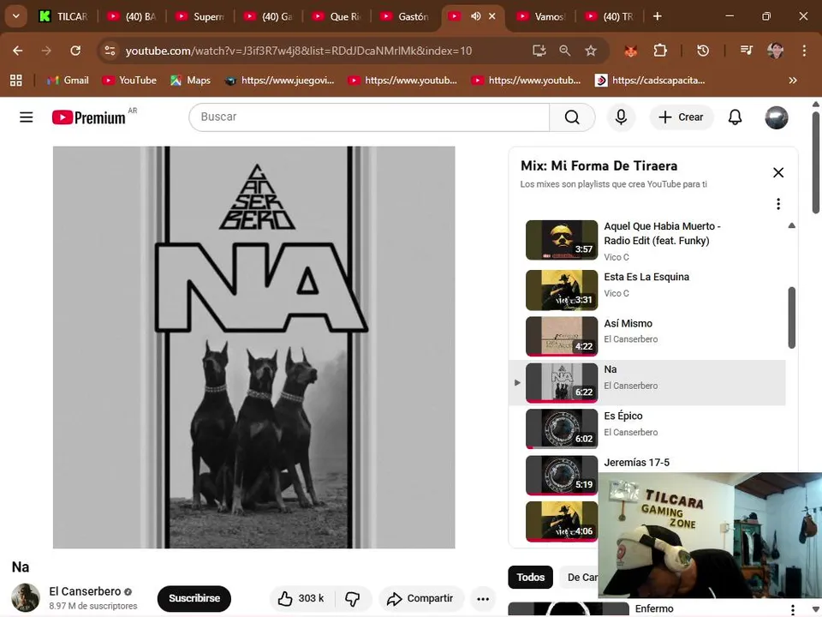This screenshot has width=822, height=617.
Task: Close the Mix: Mi Forma De Tiraera panel
Action: click(778, 172)
